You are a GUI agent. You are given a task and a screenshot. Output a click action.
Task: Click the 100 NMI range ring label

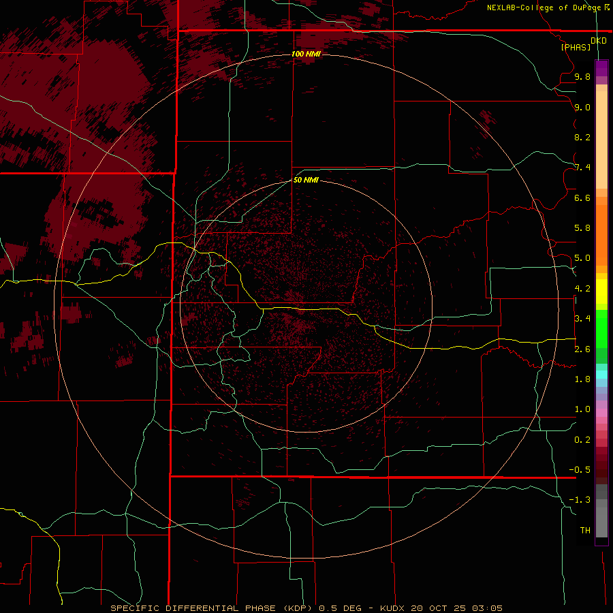306,54
